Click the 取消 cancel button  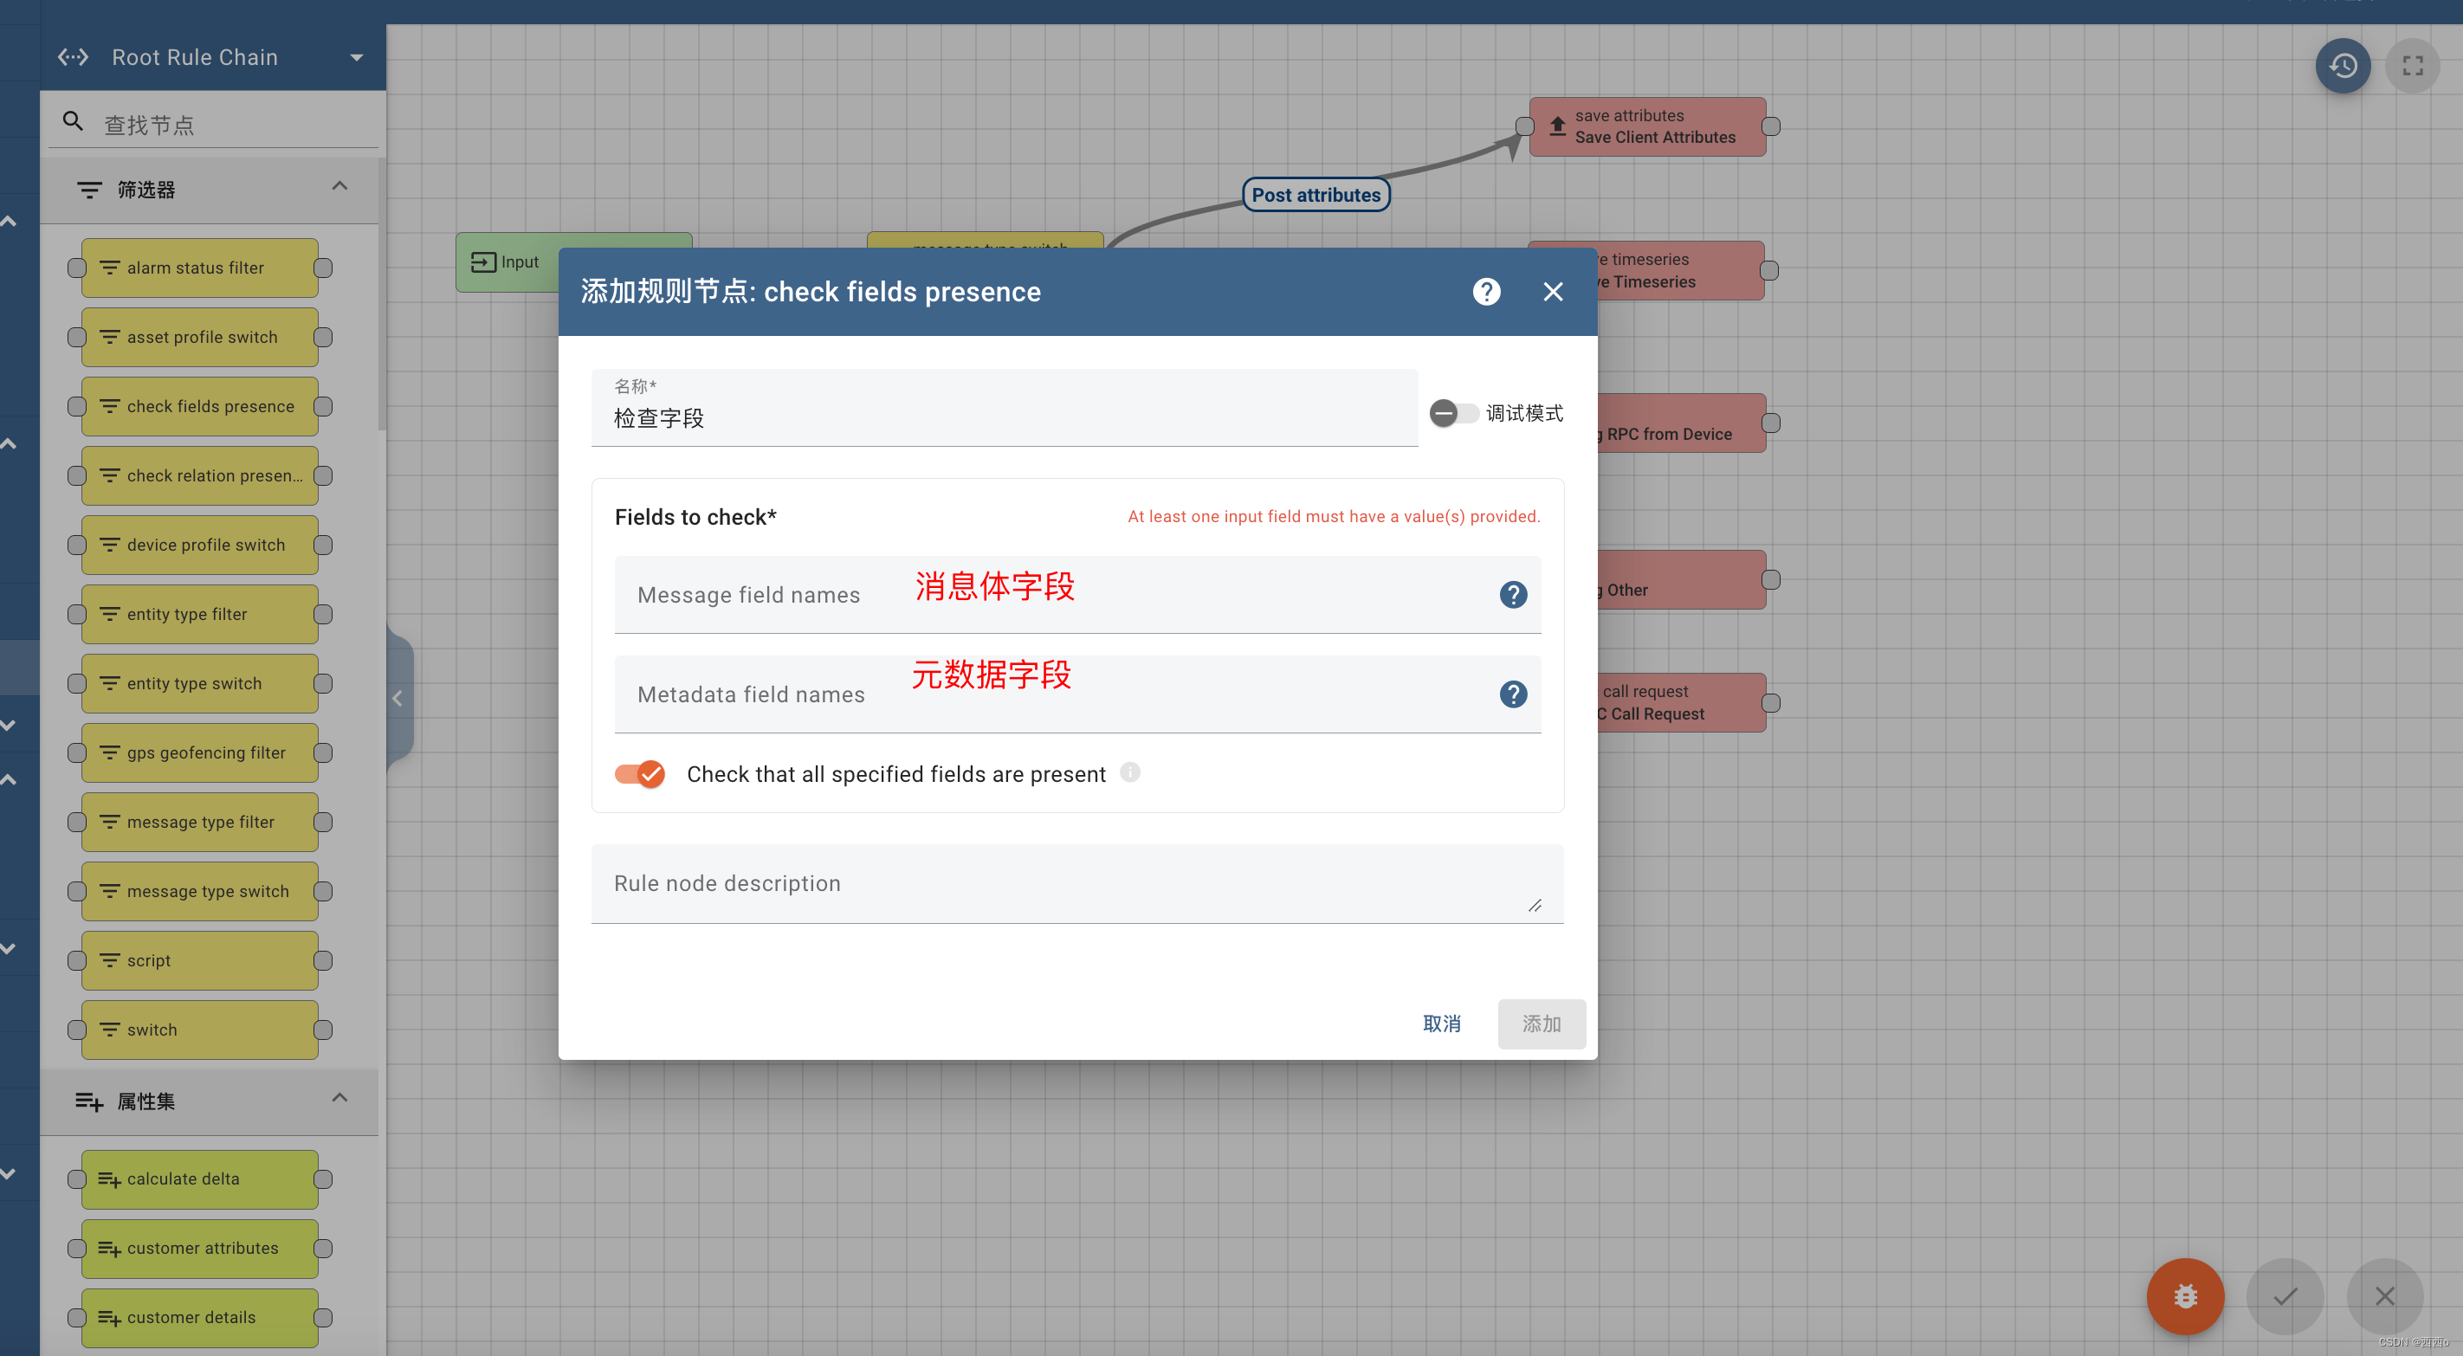1441,1024
